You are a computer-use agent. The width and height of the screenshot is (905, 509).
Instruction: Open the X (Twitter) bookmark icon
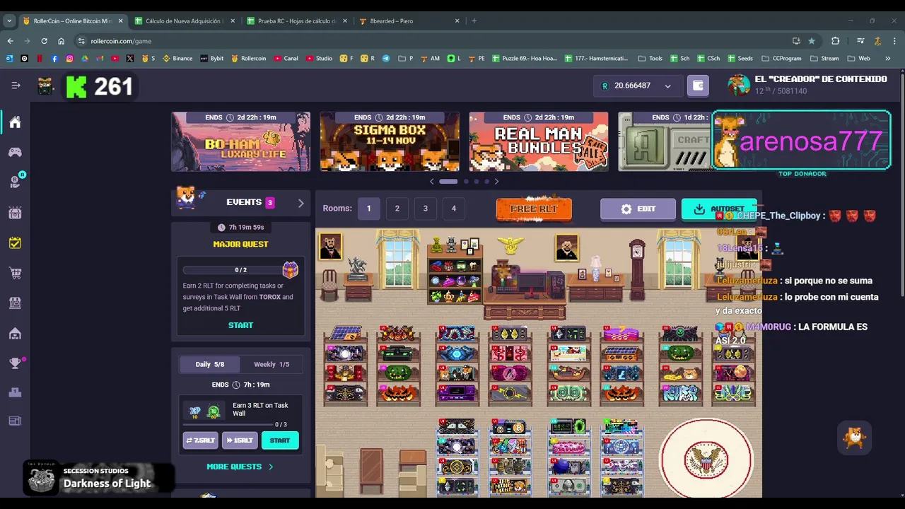130,58
